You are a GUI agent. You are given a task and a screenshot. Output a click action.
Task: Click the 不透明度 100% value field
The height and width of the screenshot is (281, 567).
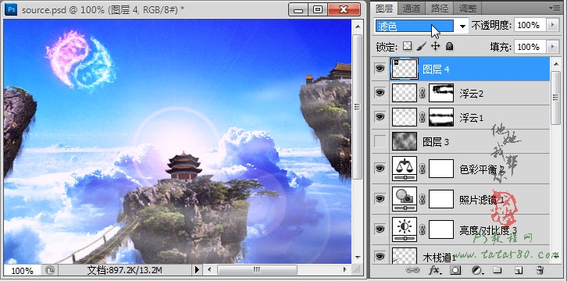[530, 25]
